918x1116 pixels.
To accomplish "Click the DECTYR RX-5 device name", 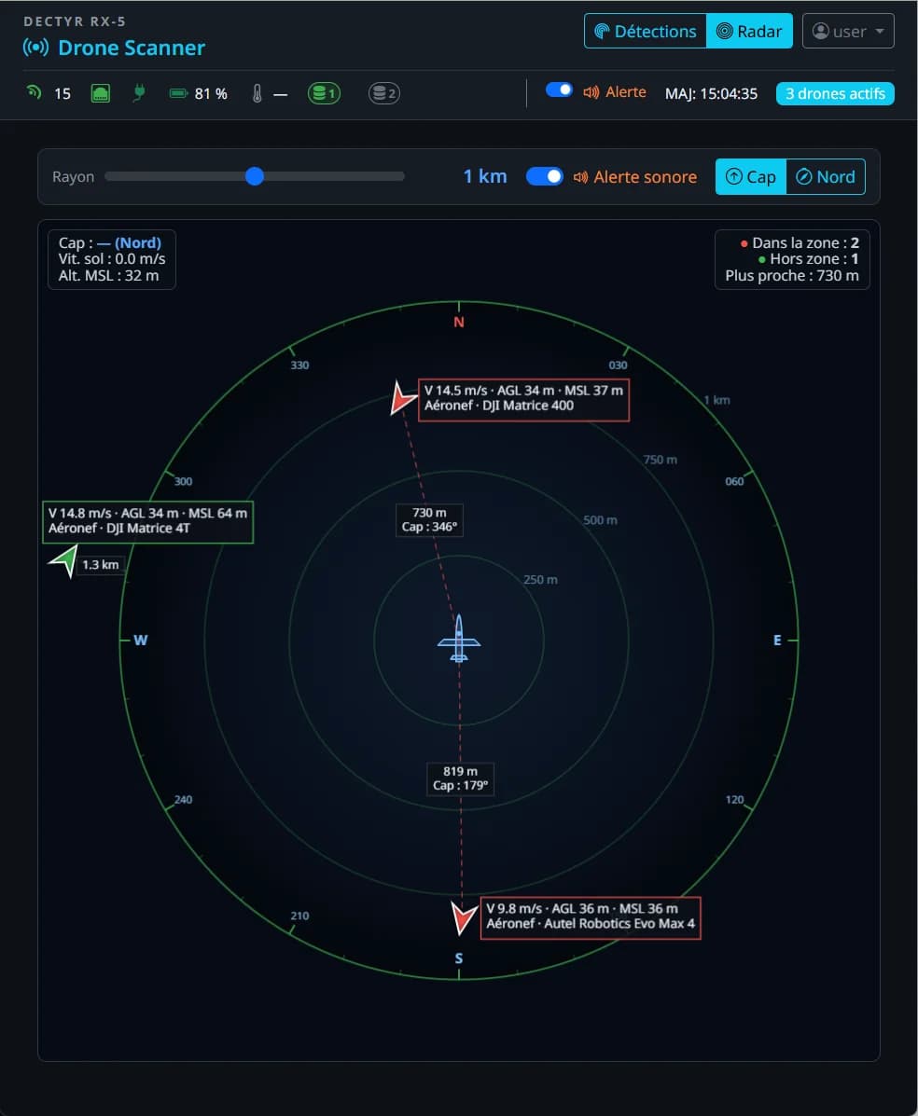I will coord(75,21).
